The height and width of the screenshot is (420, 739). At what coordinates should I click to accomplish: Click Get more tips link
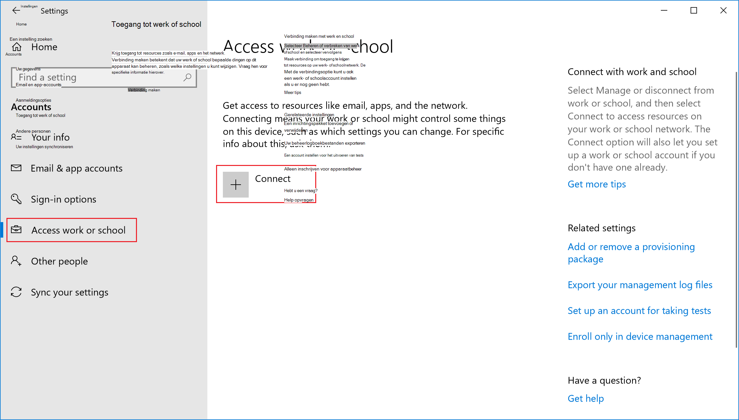click(597, 184)
